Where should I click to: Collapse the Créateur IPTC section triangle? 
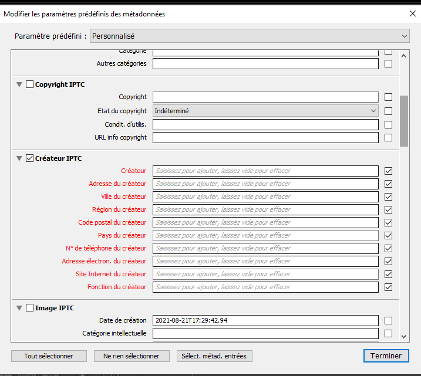coord(19,158)
